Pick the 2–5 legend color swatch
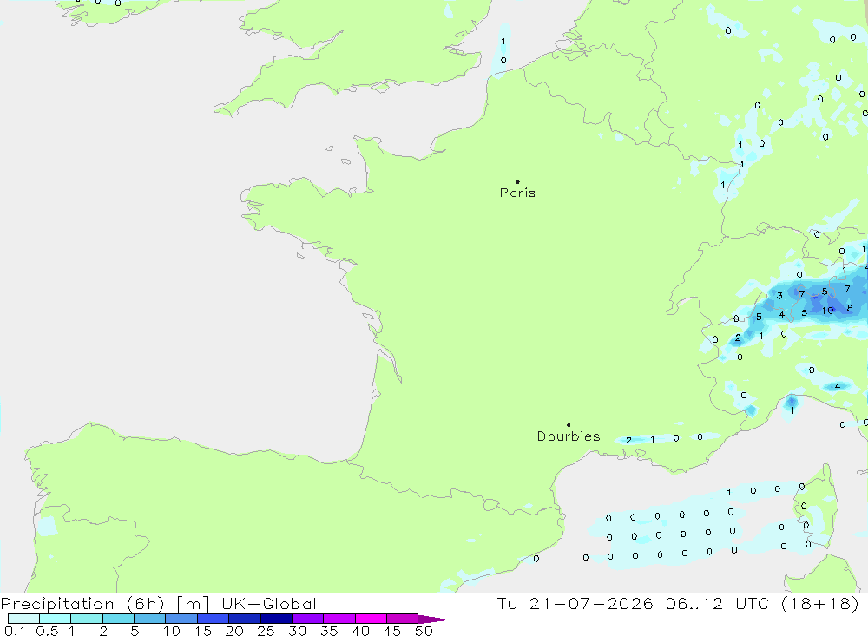Viewport: 868px width, 636px height. click(x=118, y=619)
